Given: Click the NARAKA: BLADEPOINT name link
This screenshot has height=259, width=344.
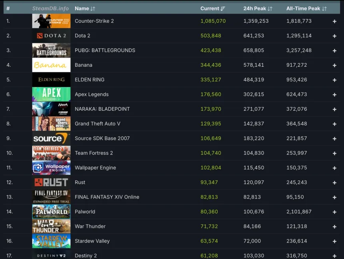Looking at the screenshot, I should point(102,109).
